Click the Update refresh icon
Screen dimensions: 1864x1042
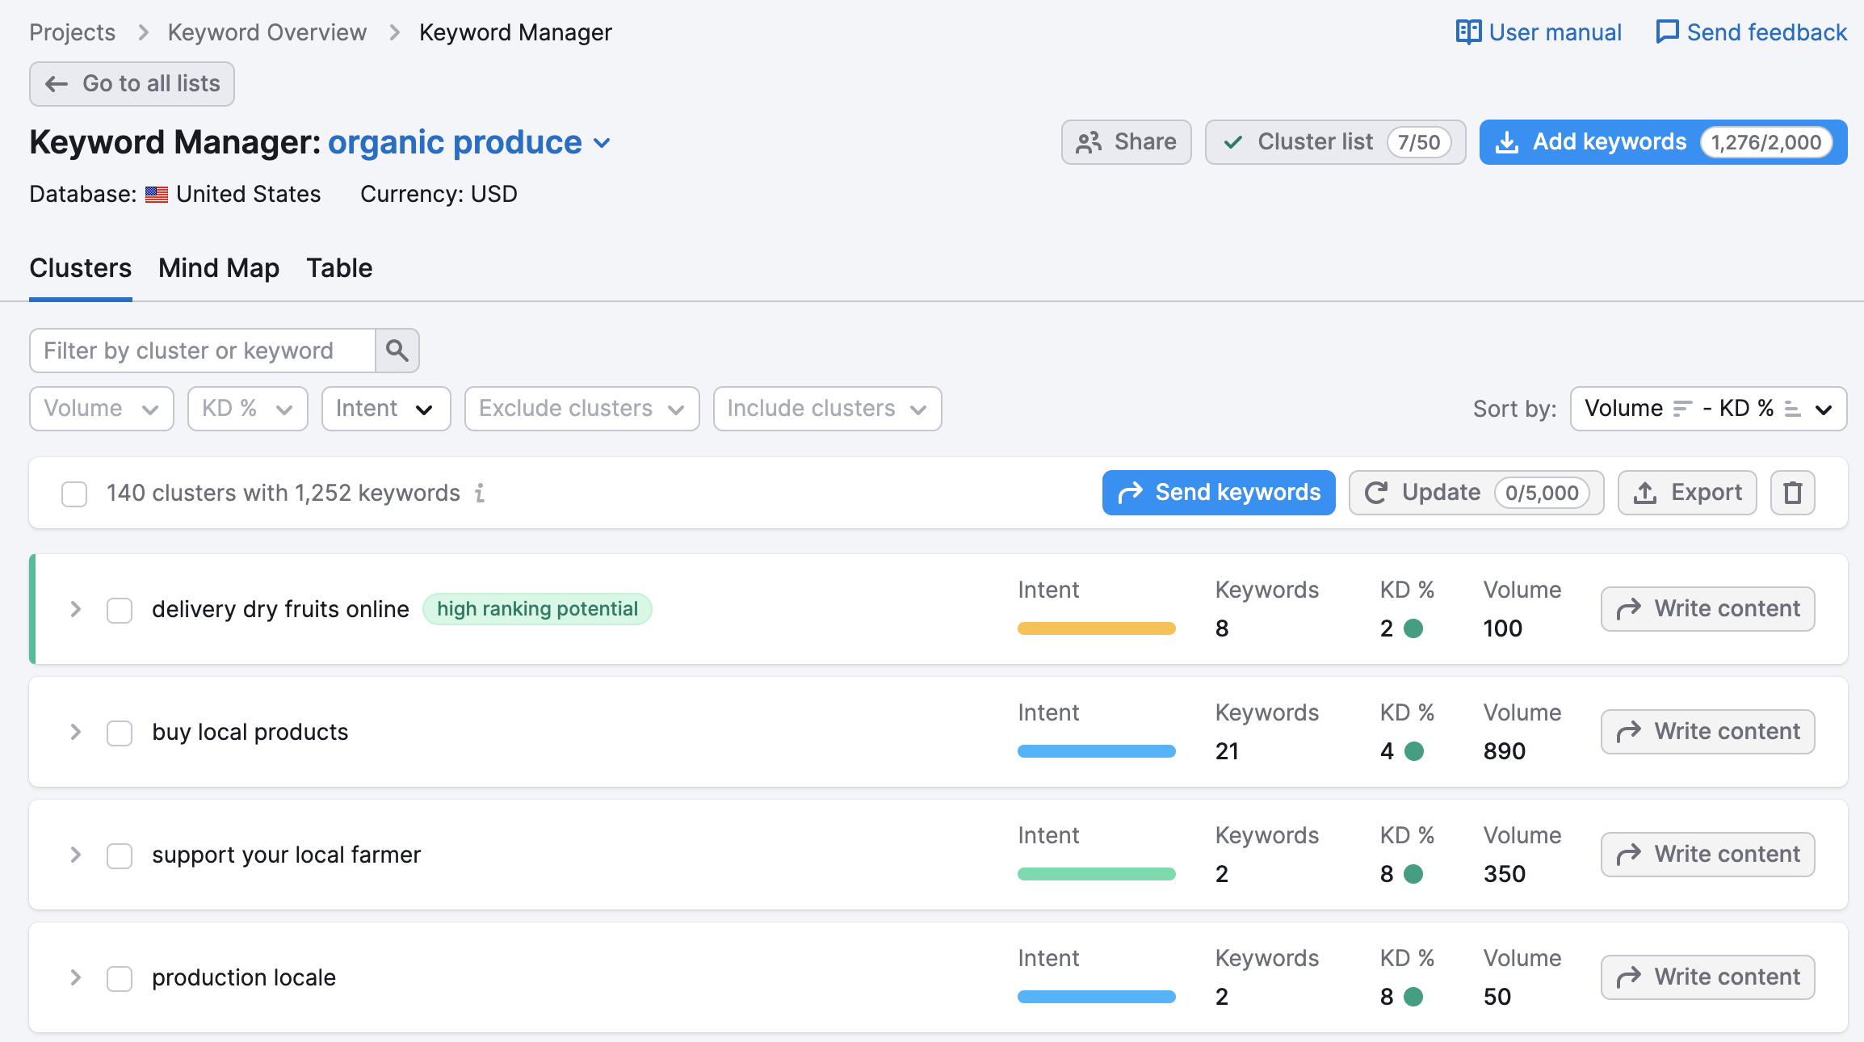[x=1376, y=492]
